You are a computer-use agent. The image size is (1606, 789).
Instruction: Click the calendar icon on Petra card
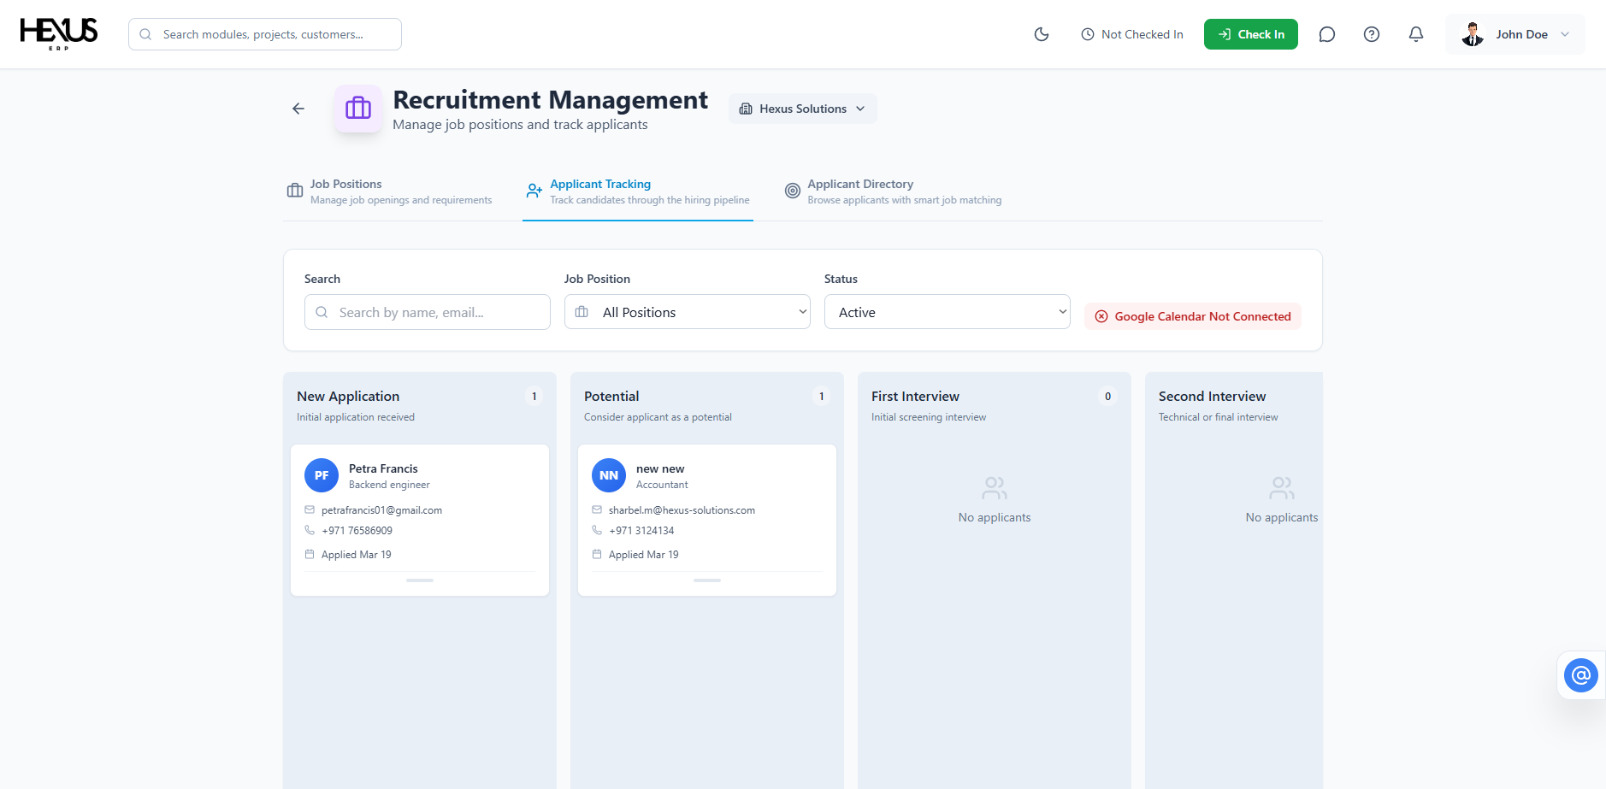310,554
